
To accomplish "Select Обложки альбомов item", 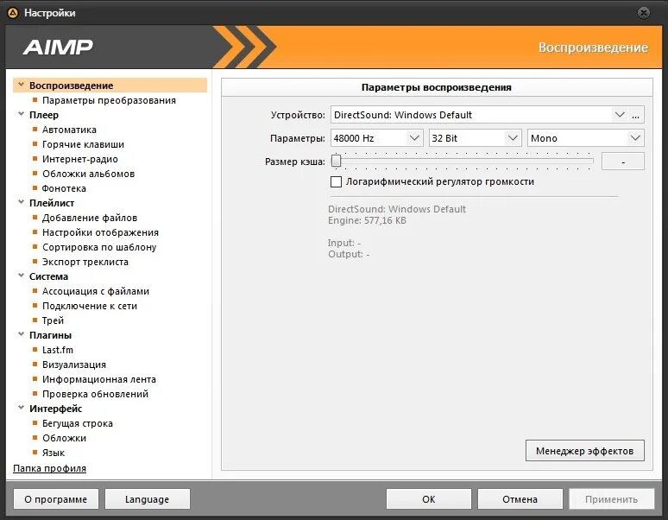I will click(88, 174).
